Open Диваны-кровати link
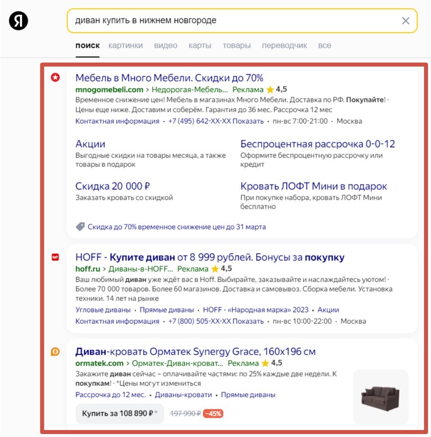This screenshot has width=431, height=437. [x=183, y=395]
